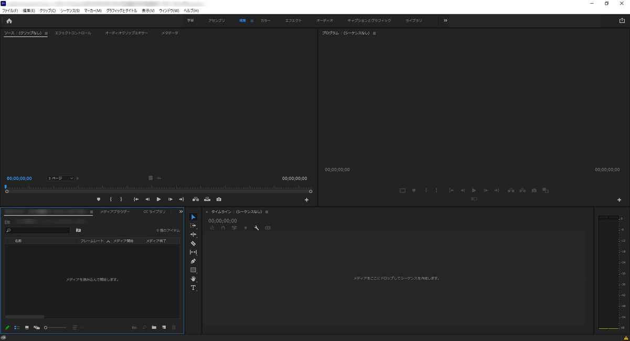The image size is (630, 341).
Task: Open the export/share icon at top right
Action: pyautogui.click(x=622, y=20)
